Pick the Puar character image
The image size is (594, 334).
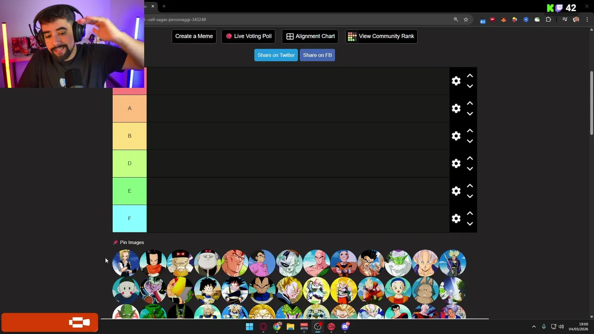point(426,290)
